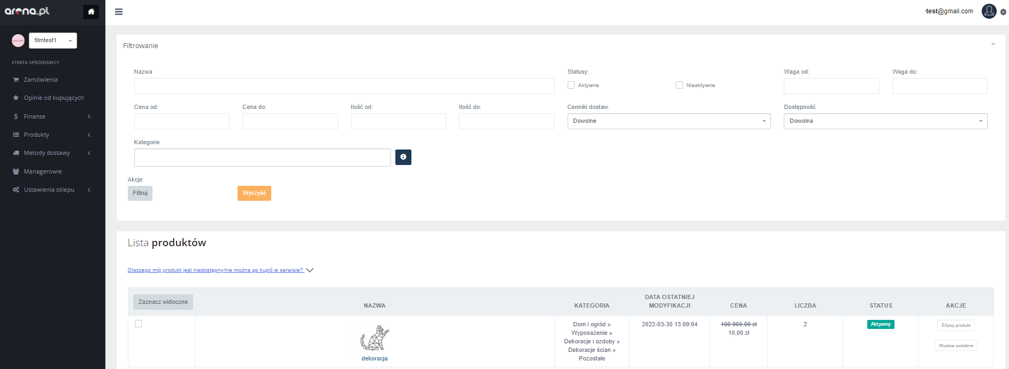The image size is (1009, 369).
Task: Expand the product unavailable help chevron
Action: [310, 270]
